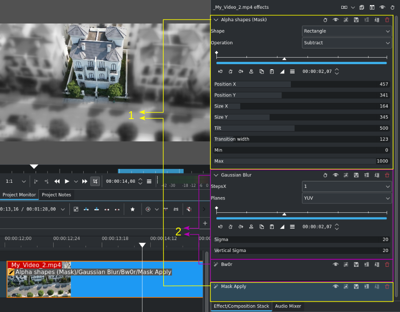This screenshot has height=312, width=400.
Task: Open timeline duration display dropdown
Action: point(63,209)
